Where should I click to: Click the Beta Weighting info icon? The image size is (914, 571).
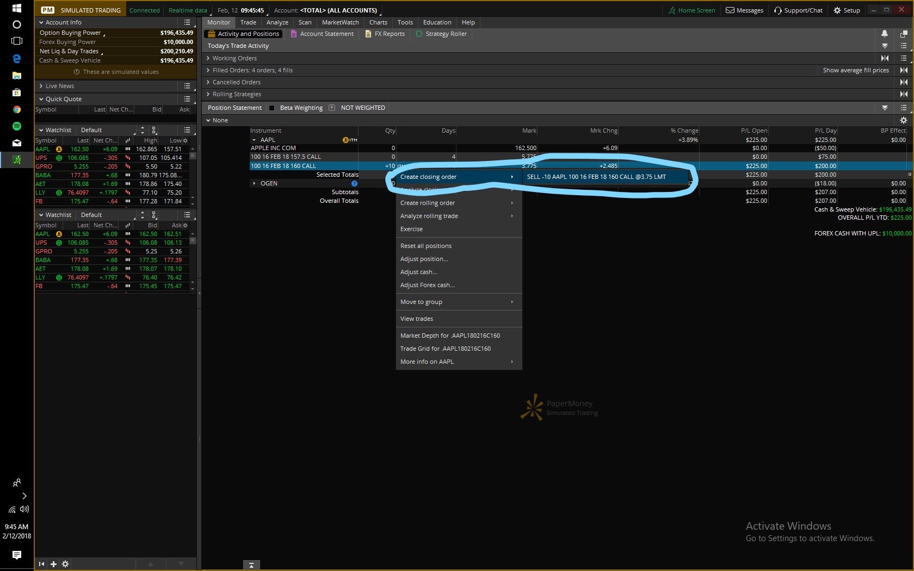pos(332,108)
